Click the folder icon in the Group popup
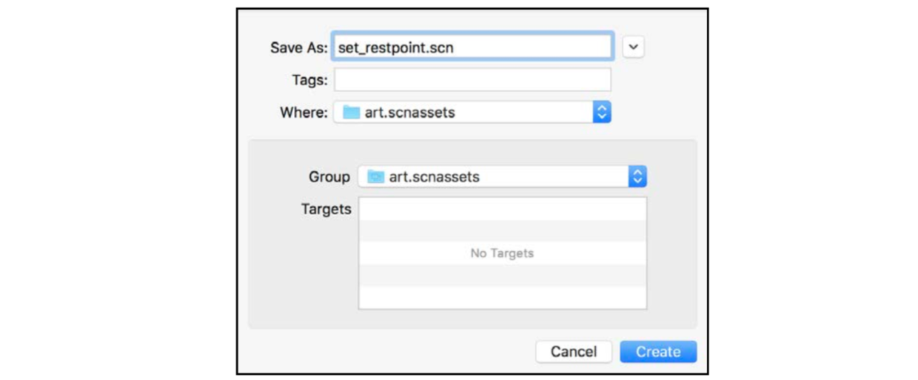Viewport: 918px width, 380px height. point(376,177)
